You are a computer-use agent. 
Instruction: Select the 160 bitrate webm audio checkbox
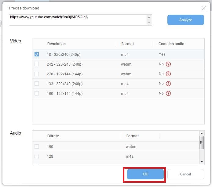point(37,146)
